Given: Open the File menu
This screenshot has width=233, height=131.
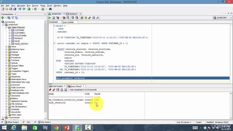Looking at the screenshot, I should pyautogui.click(x=3, y=6).
